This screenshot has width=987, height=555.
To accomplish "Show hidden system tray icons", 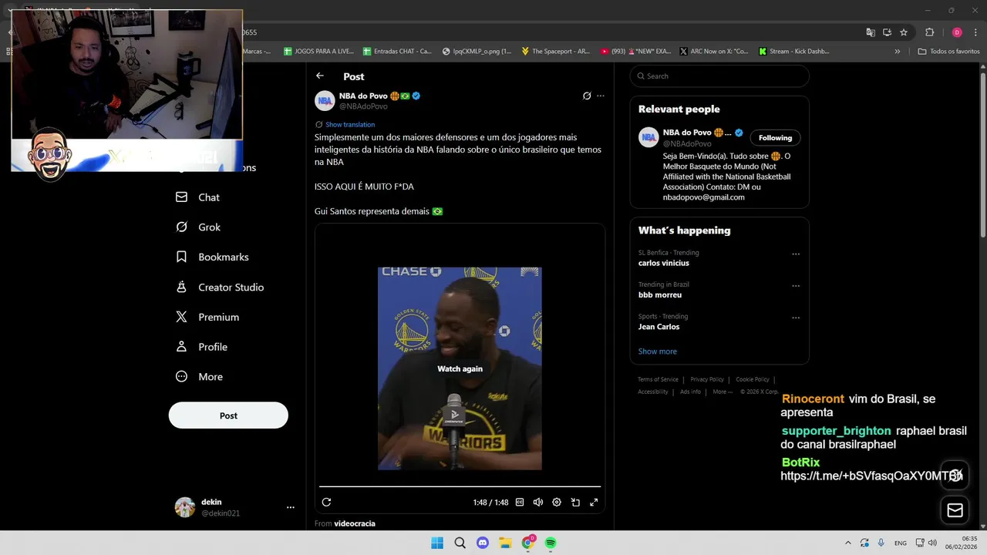I will click(848, 543).
